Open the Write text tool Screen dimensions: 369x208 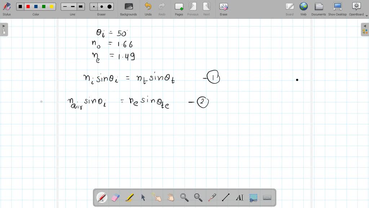(x=240, y=197)
